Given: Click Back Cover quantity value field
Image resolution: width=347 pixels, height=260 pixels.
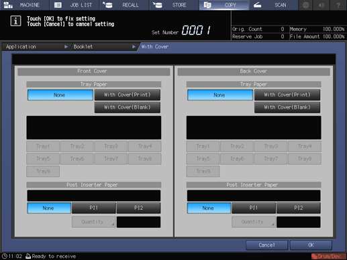Looking at the screenshot, I should (x=299, y=222).
